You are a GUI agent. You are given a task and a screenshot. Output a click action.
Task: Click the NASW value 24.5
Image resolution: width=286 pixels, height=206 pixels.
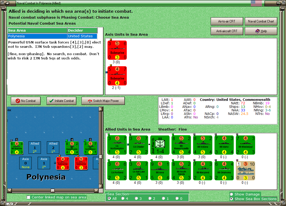pyautogui.click(x=244, y=114)
